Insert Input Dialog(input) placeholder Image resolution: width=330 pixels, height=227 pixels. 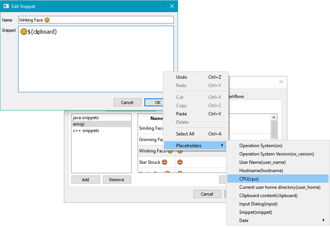click(x=278, y=204)
